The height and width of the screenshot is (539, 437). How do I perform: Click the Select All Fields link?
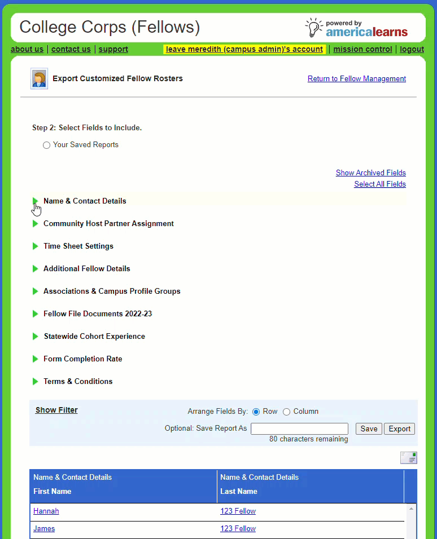click(379, 184)
